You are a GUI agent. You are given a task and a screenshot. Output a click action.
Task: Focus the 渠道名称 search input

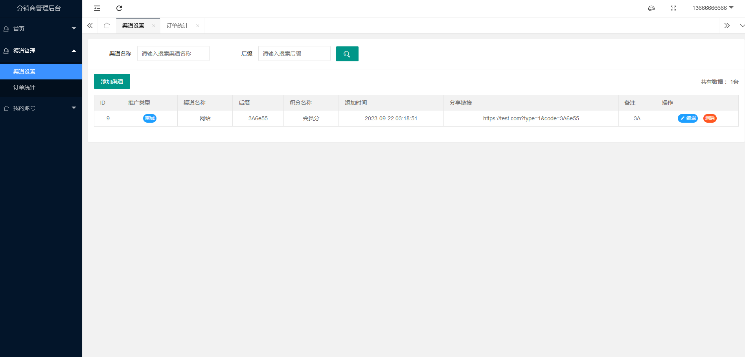pyautogui.click(x=173, y=53)
